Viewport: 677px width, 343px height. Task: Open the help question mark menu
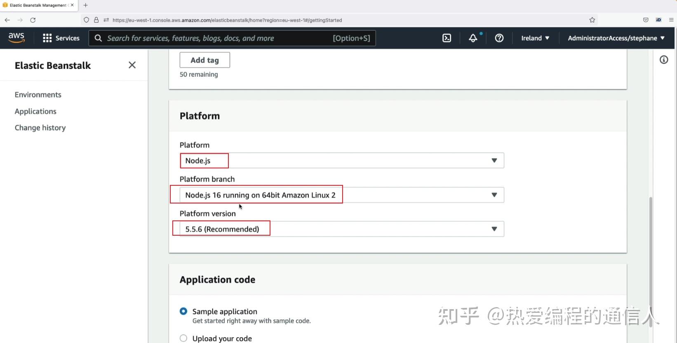[499, 38]
